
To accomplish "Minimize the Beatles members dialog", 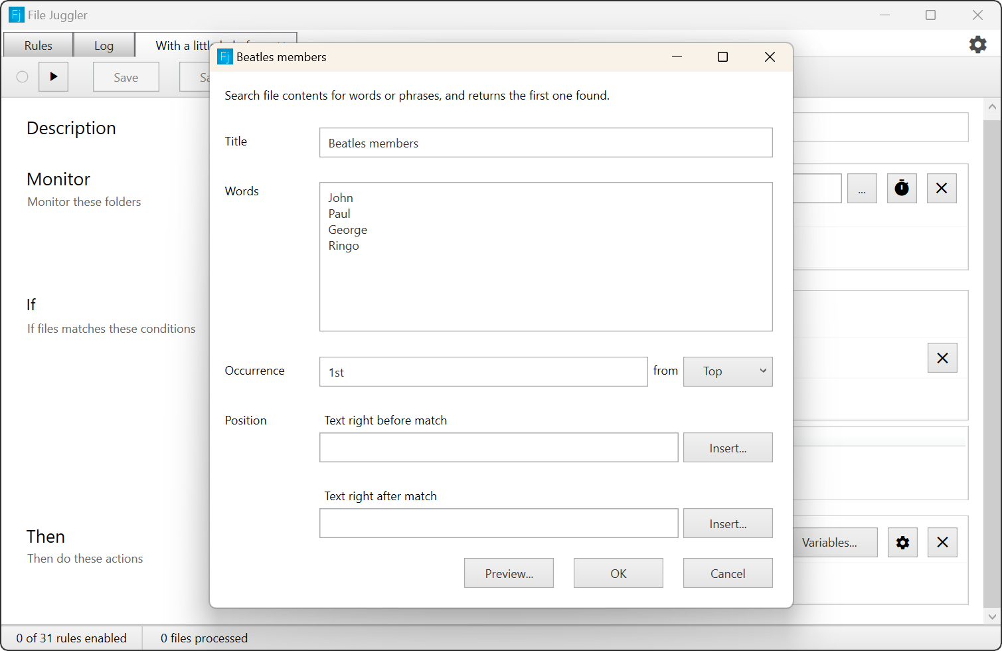I will pyautogui.click(x=677, y=57).
